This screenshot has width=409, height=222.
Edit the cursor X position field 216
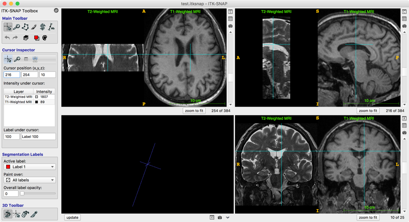(x=12, y=75)
